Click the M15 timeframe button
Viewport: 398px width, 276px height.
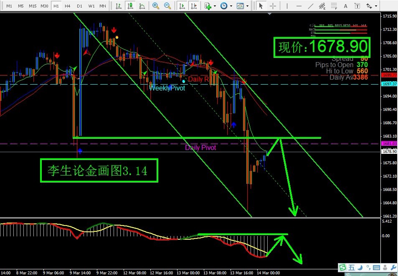pos(33,6)
